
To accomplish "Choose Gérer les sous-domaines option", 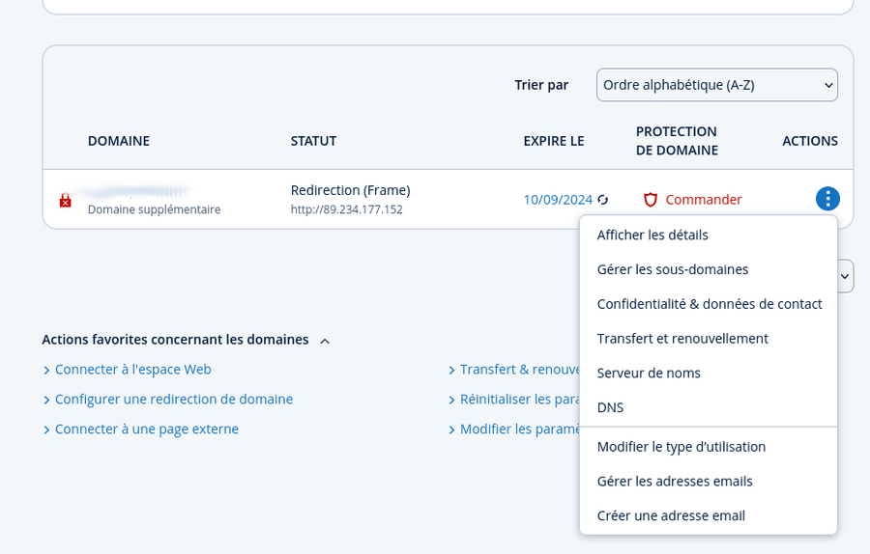I will [x=673, y=269].
